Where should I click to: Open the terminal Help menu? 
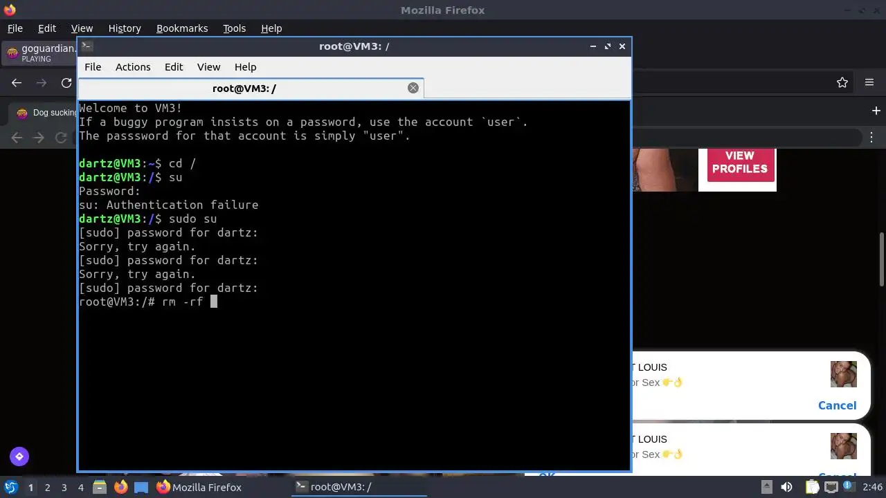click(246, 67)
